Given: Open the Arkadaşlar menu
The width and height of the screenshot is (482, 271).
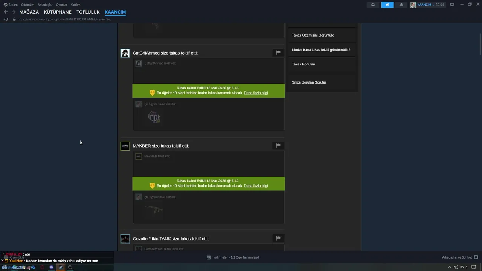Looking at the screenshot, I should [x=45, y=5].
